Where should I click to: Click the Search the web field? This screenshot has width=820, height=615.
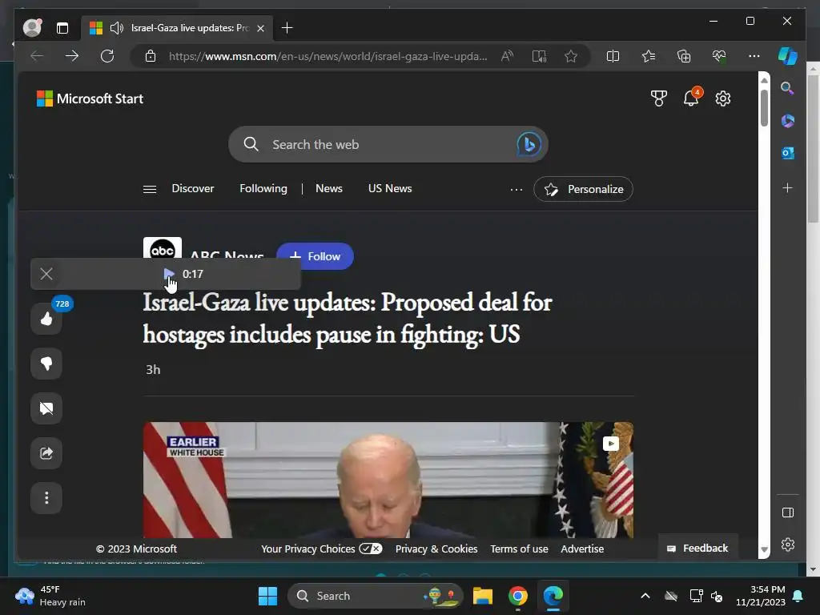[388, 144]
